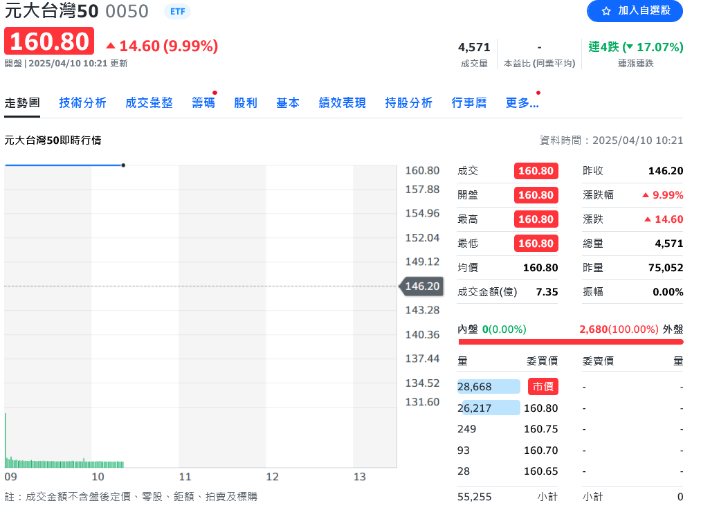Click the 市價 bid price label
This screenshot has width=701, height=510.
[x=543, y=387]
